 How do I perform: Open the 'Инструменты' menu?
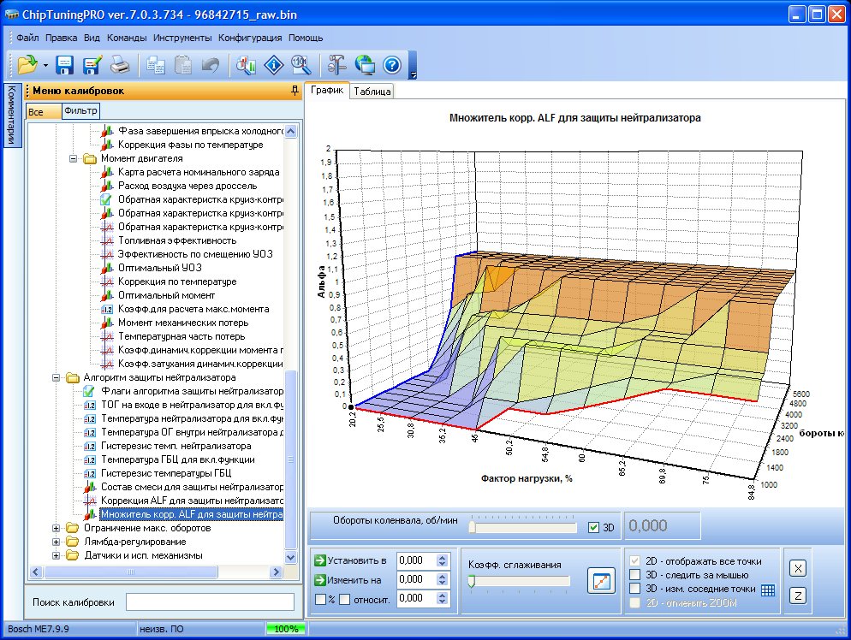click(x=182, y=38)
